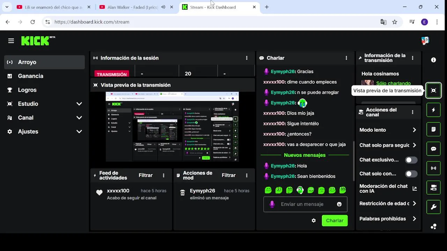The image size is (447, 251).
Task: Expand the Canal sidebar section
Action: click(79, 118)
